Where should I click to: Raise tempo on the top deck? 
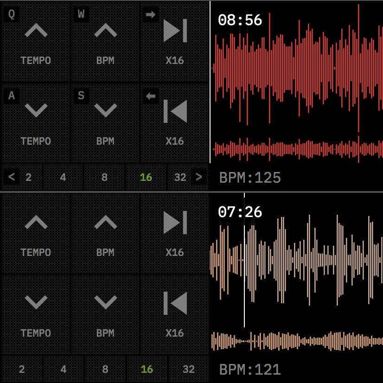(36, 42)
